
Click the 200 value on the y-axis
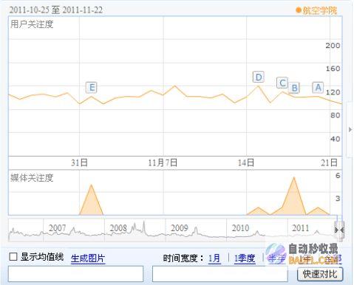pyautogui.click(x=333, y=45)
